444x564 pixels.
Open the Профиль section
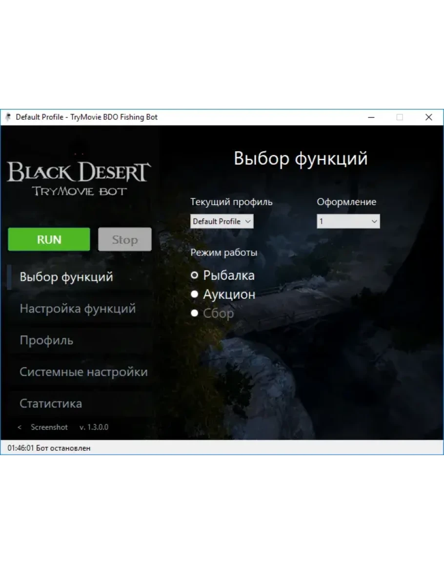pyautogui.click(x=46, y=340)
